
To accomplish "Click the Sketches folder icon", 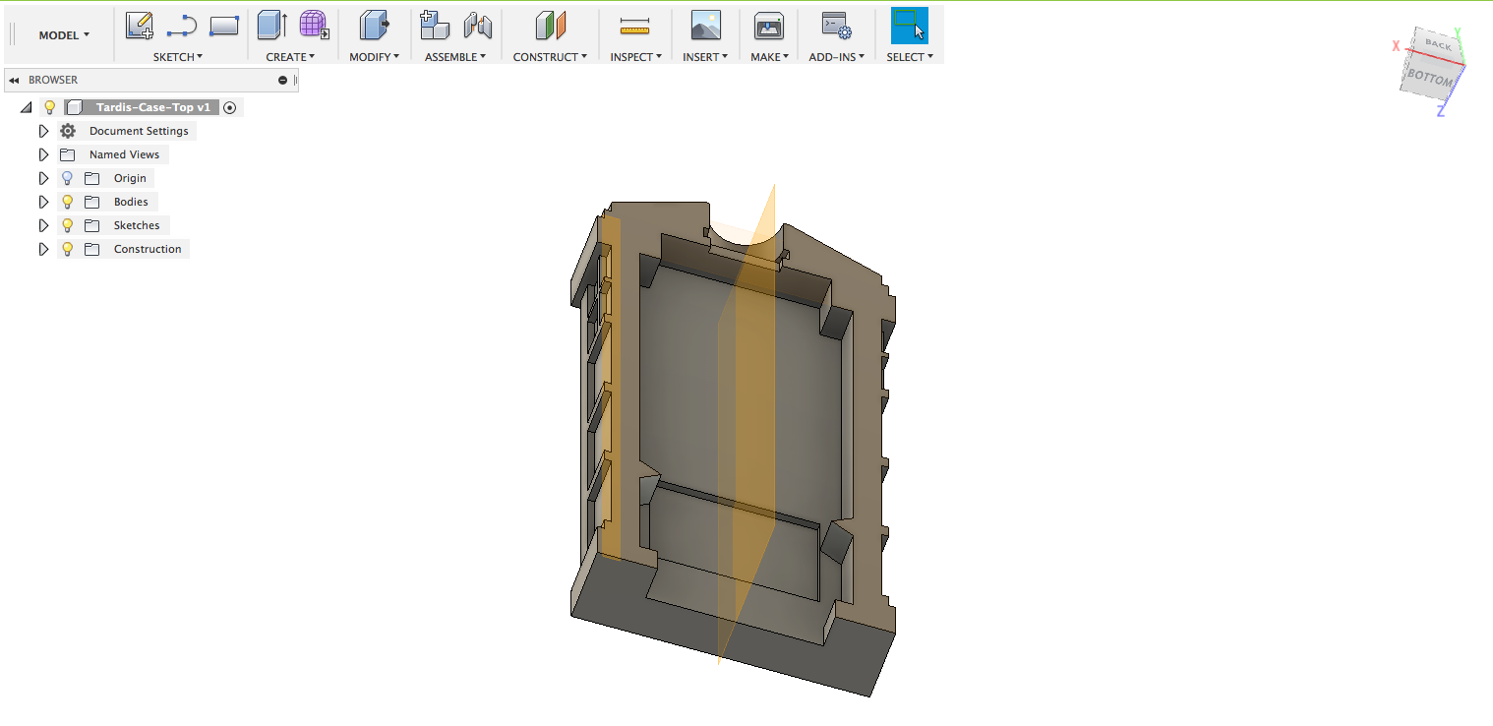I will click(x=91, y=225).
